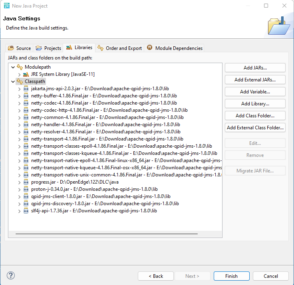Open the help question mark icon
This screenshot has height=285, width=294.
point(11,276)
